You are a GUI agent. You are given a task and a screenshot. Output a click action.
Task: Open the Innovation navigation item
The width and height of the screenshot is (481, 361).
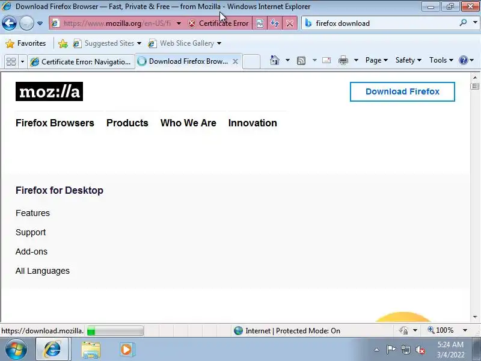pyautogui.click(x=253, y=123)
